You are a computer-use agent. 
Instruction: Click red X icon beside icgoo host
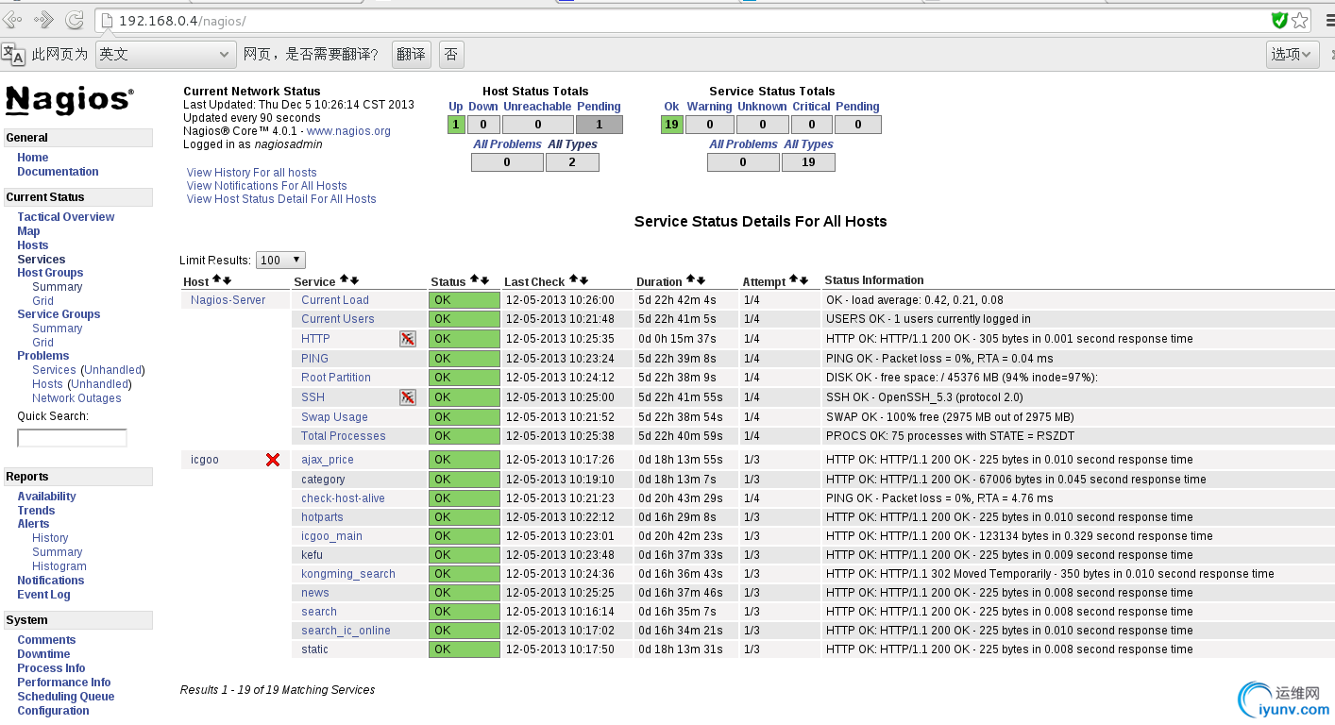(x=273, y=460)
